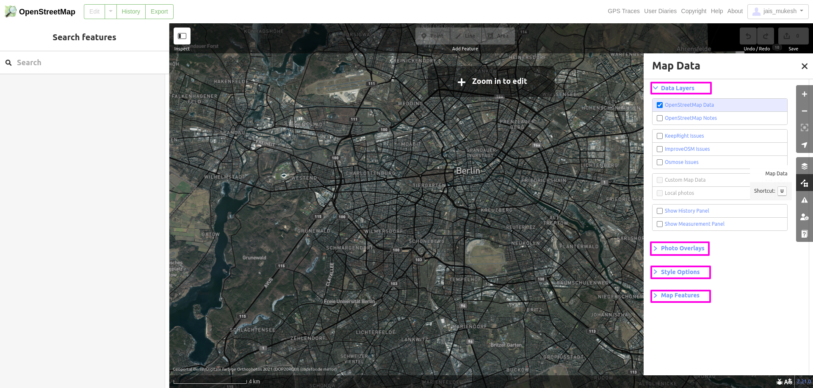
Task: Click the translation language icon
Action: (x=788, y=382)
